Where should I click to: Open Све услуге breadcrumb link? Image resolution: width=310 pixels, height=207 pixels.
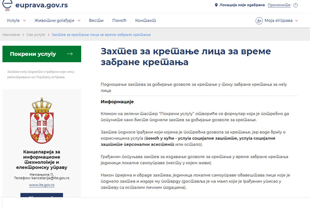pos(36,35)
